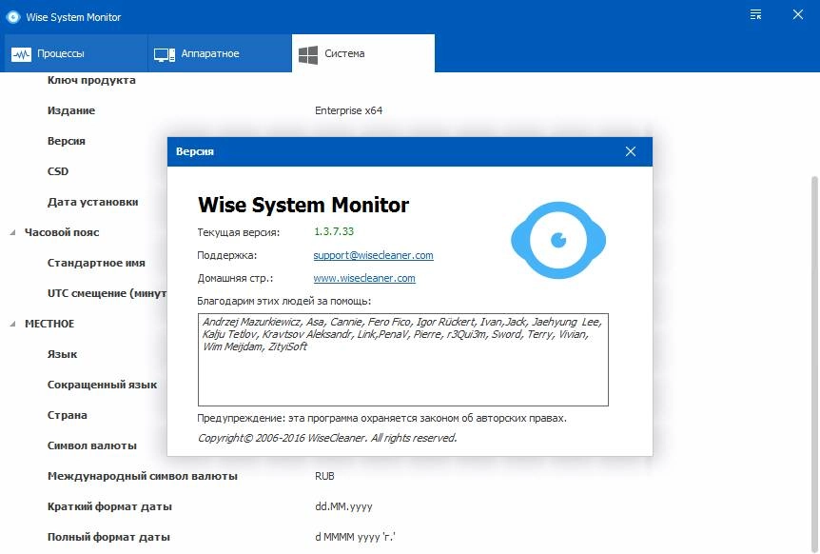Click the Предупреждение copyright warning line
Image resolution: width=820 pixels, height=554 pixels.
coord(381,418)
